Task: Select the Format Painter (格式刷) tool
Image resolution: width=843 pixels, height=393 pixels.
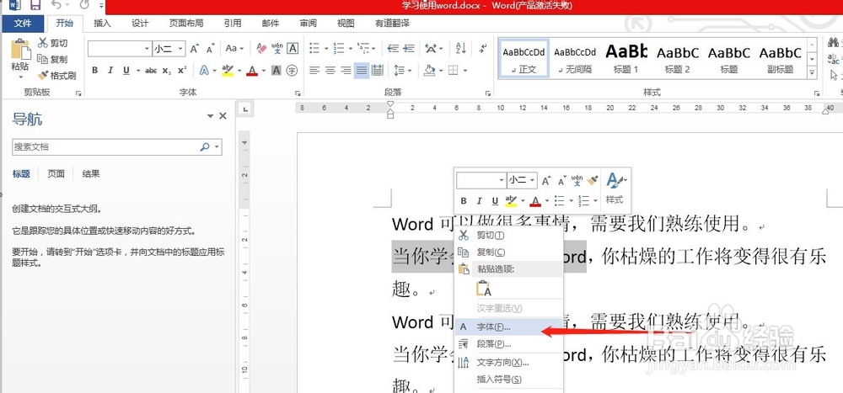Action: [x=56, y=75]
